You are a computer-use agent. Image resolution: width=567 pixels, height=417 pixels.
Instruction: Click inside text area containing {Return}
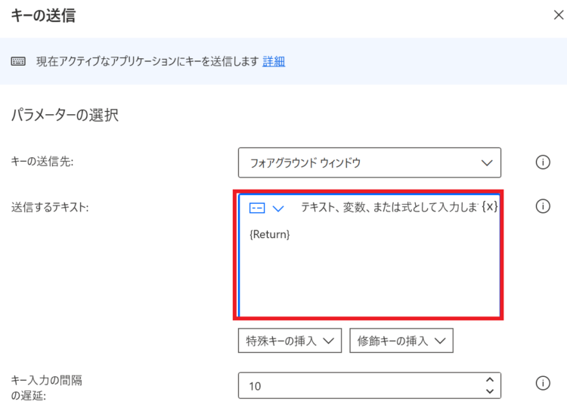coord(369,267)
